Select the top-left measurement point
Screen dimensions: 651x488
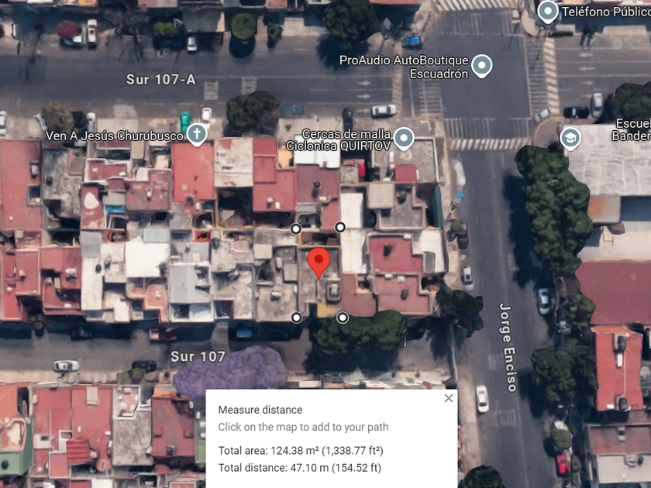coord(295,229)
